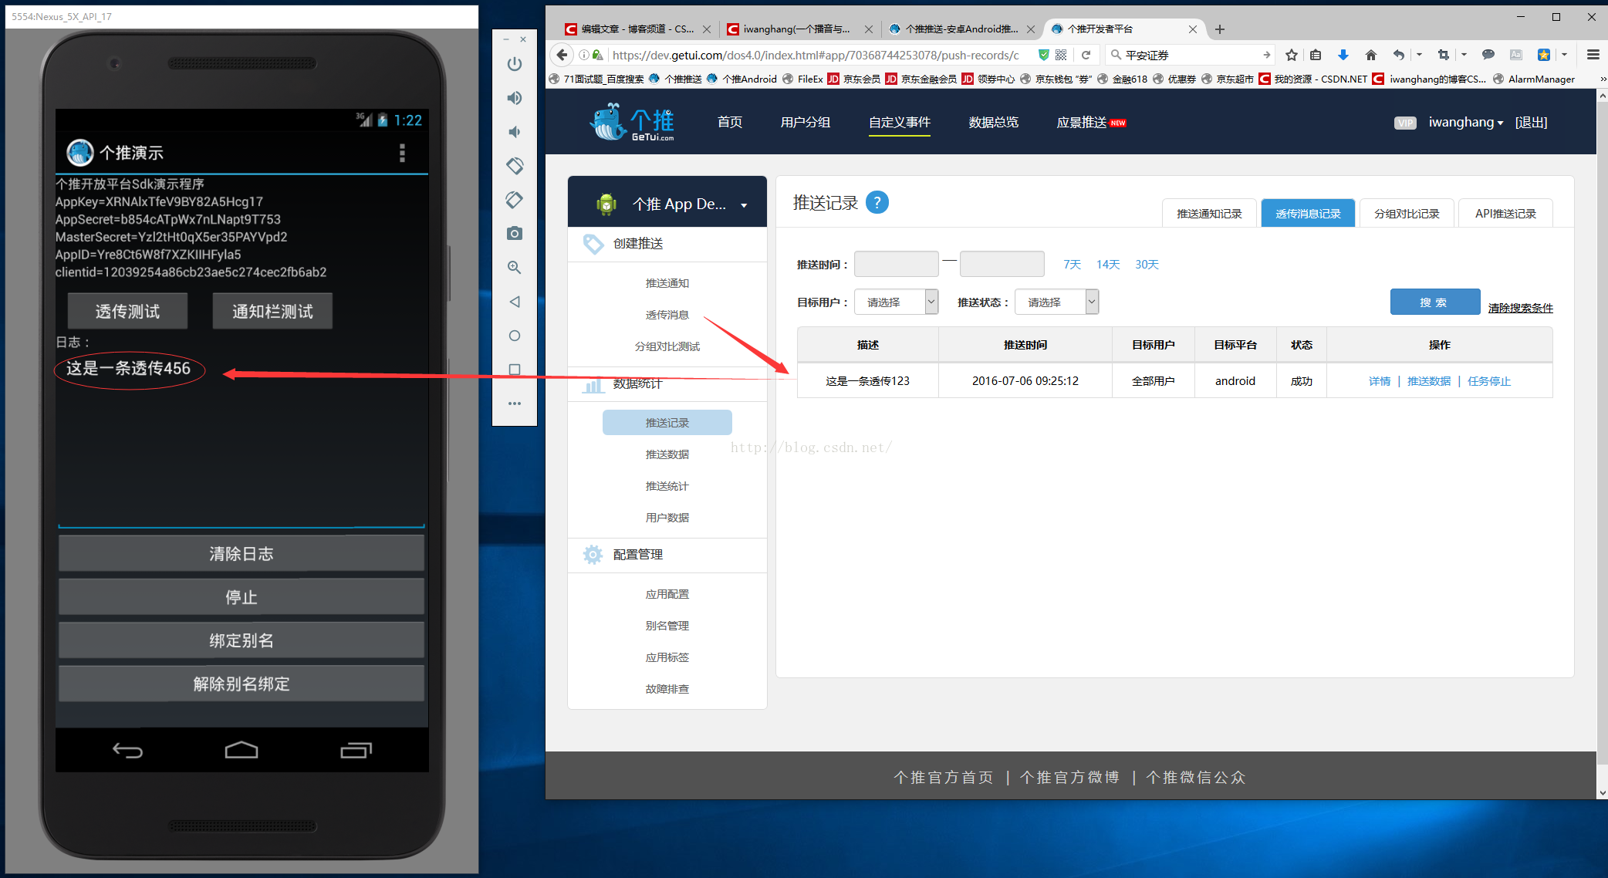Expand the 推送状态 dropdown
This screenshot has width=1608, height=878.
coord(1056,302)
